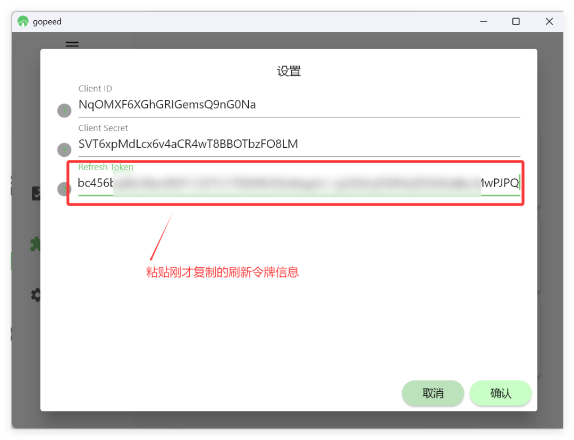Minimize the gopeed window
This screenshot has width=574, height=440.
(484, 22)
